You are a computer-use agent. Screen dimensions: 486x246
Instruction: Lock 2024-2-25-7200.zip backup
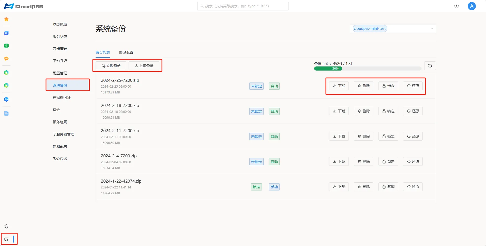[x=388, y=86]
